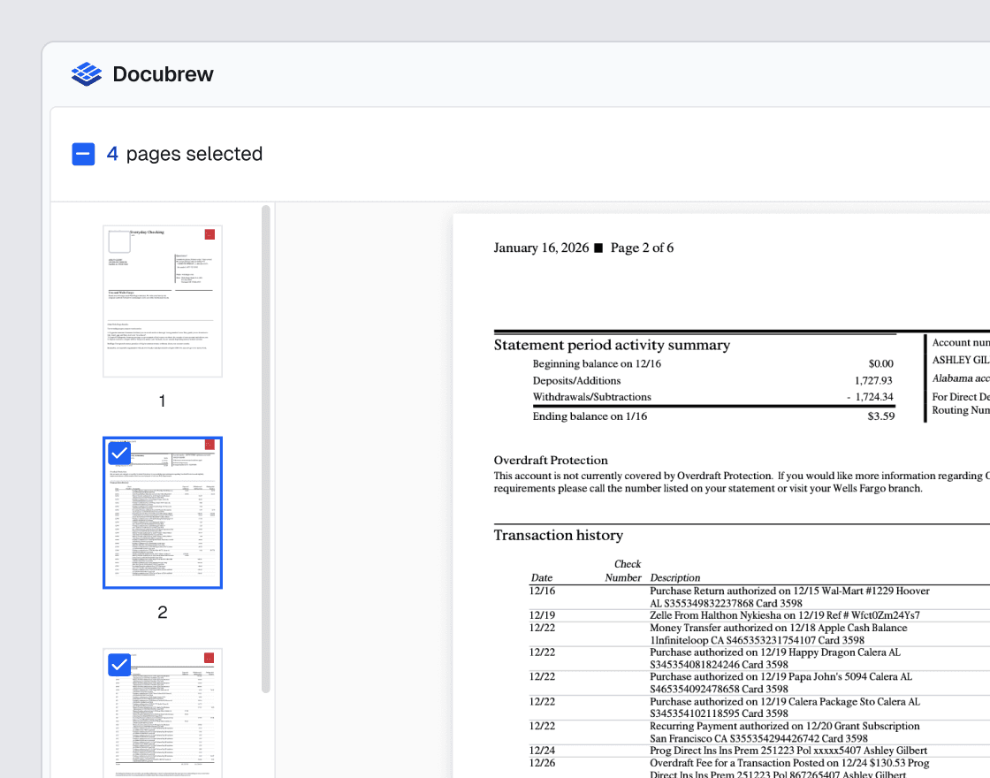Click the 'Routing Num' text
The image size is (990, 778).
coord(960,410)
